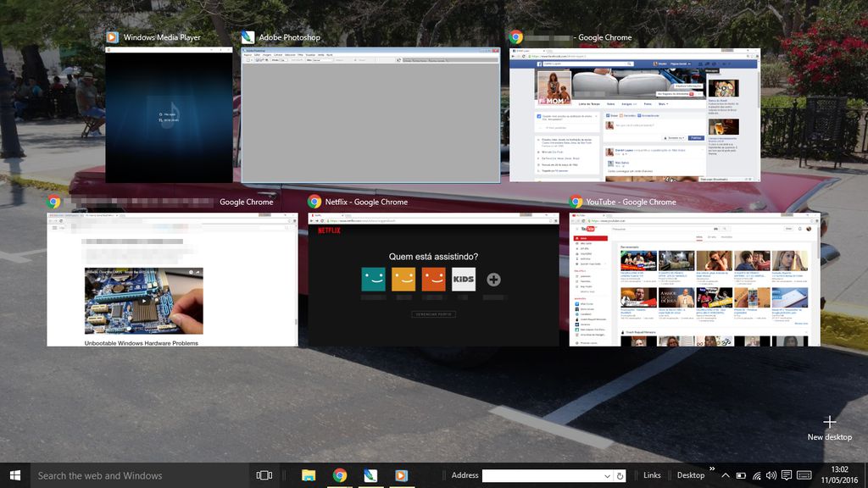868x488 pixels.
Task: Switch to the Adobe Photoshop window thumbnail
Action: pyautogui.click(x=370, y=114)
